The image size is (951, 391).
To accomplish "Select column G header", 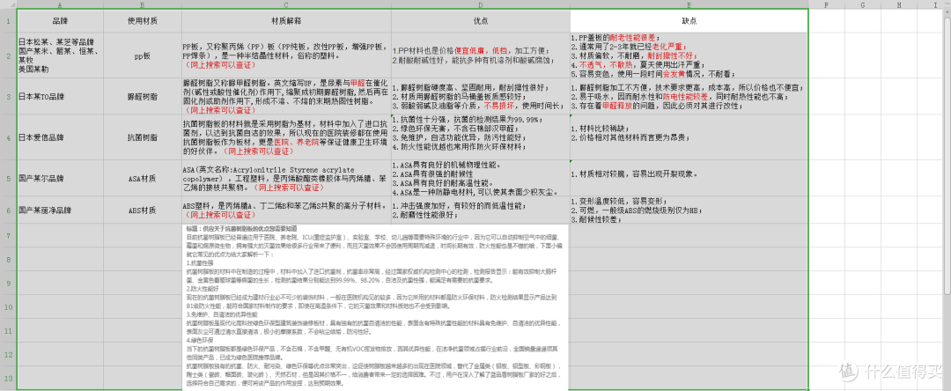I will [x=862, y=4].
